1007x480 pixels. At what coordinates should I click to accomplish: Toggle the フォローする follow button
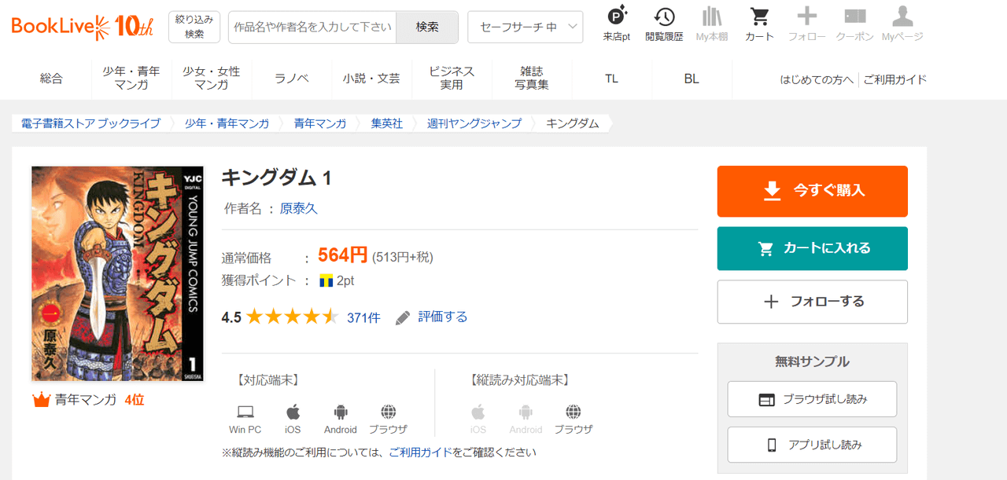[812, 302]
